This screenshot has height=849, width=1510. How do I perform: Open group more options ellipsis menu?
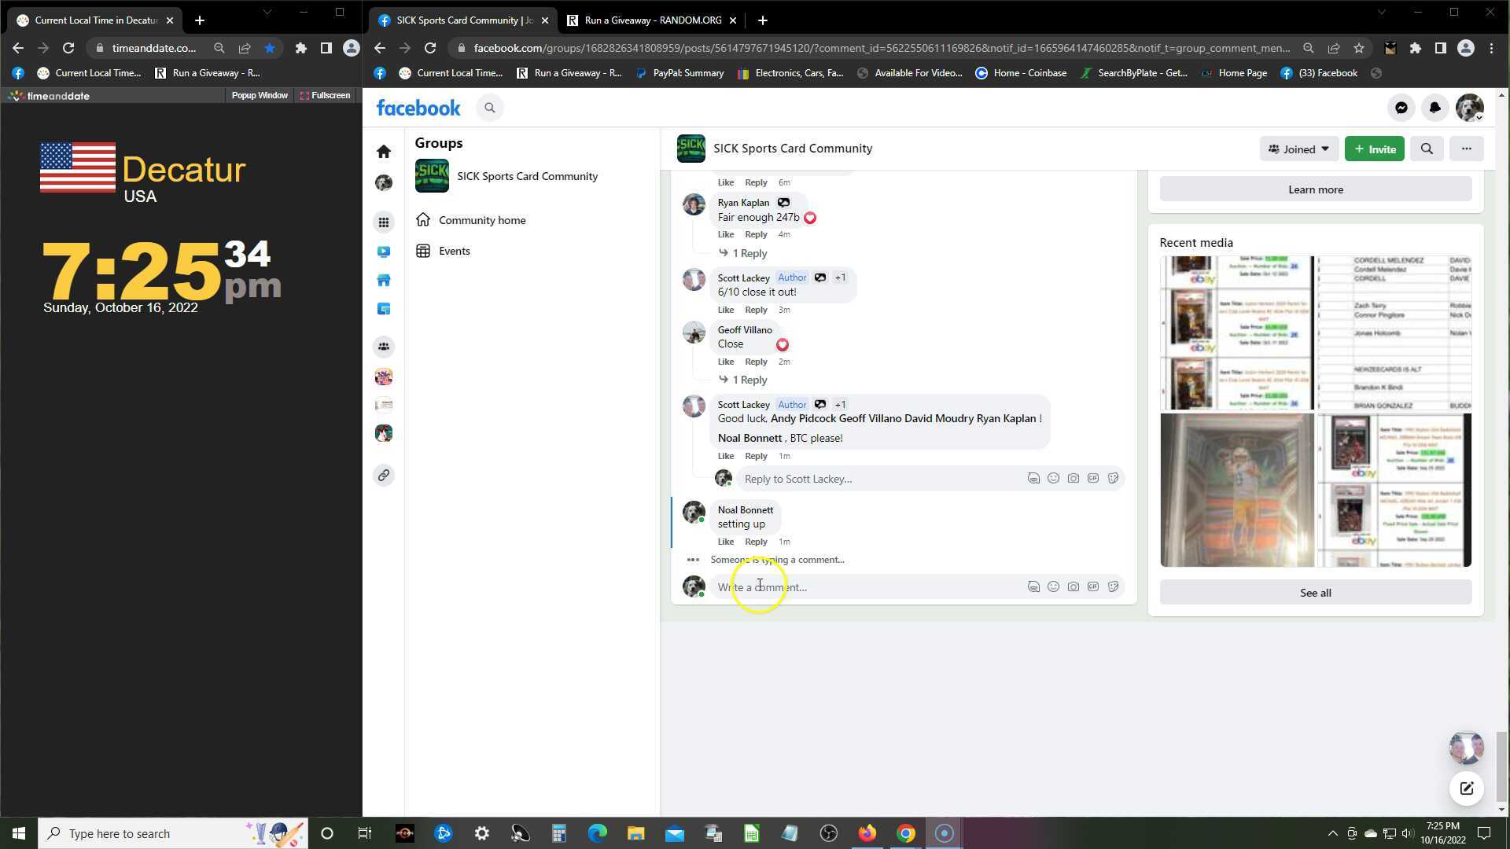click(x=1466, y=149)
